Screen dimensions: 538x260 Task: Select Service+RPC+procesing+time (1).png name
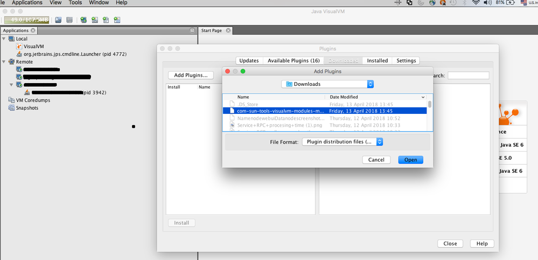pos(280,125)
